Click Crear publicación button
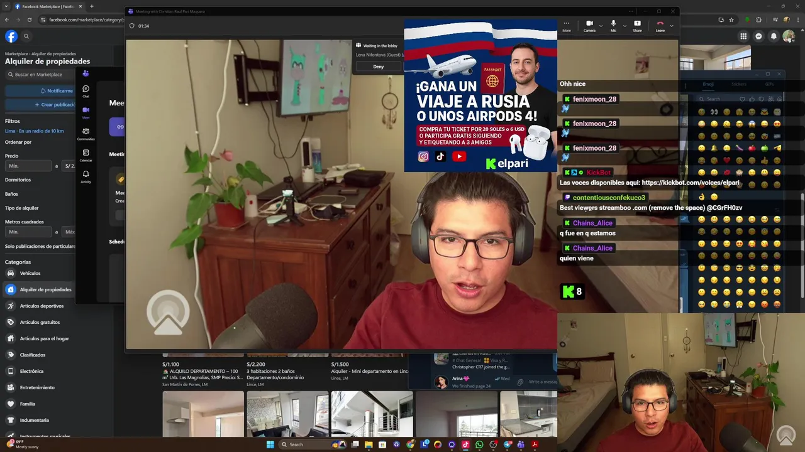 (40, 105)
